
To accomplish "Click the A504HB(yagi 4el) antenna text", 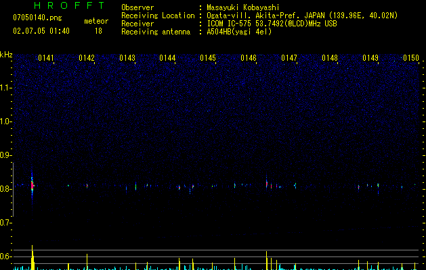I will coord(239,32).
